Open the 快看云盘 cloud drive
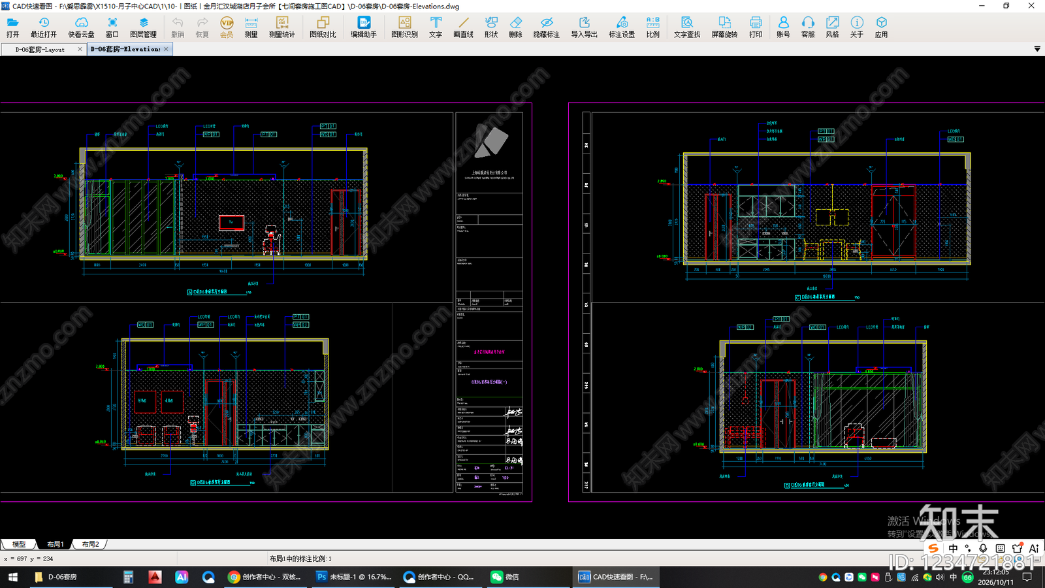The height and width of the screenshot is (588, 1045). pyautogui.click(x=81, y=27)
